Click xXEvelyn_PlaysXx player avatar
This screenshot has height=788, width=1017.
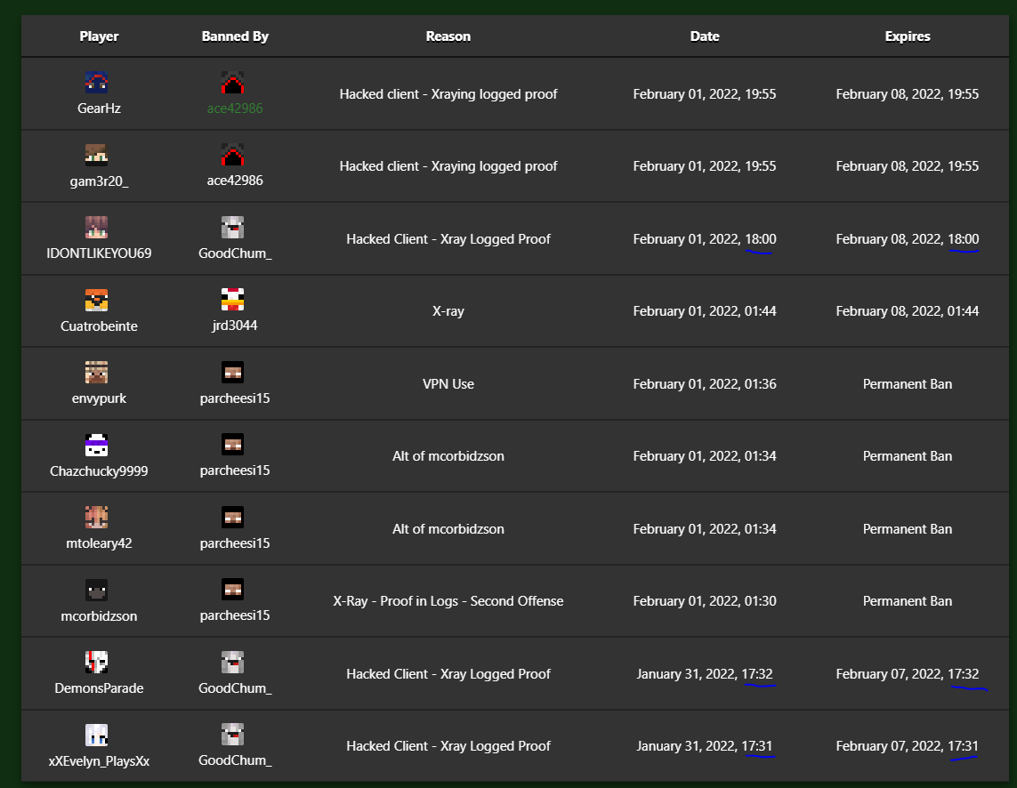[x=97, y=735]
